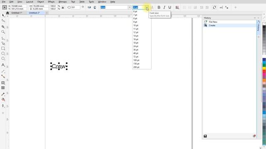Select the Rectangle tool
This screenshot has height=149, width=266.
point(3,48)
